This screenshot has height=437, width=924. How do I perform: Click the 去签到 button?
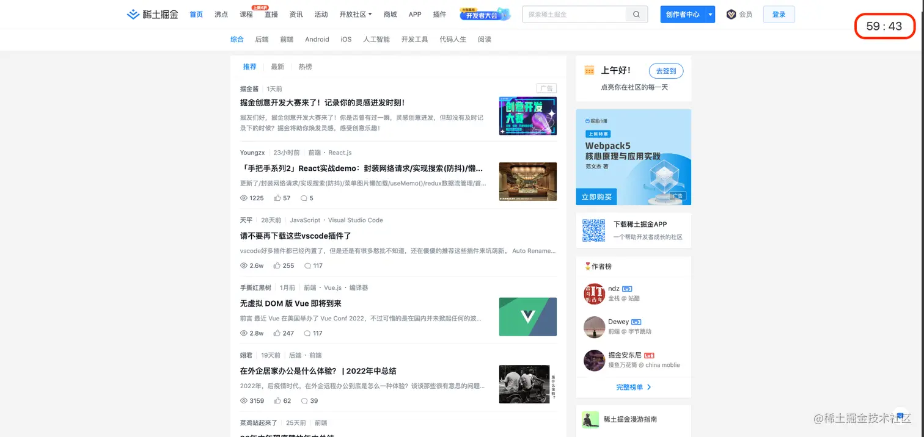pyautogui.click(x=666, y=71)
